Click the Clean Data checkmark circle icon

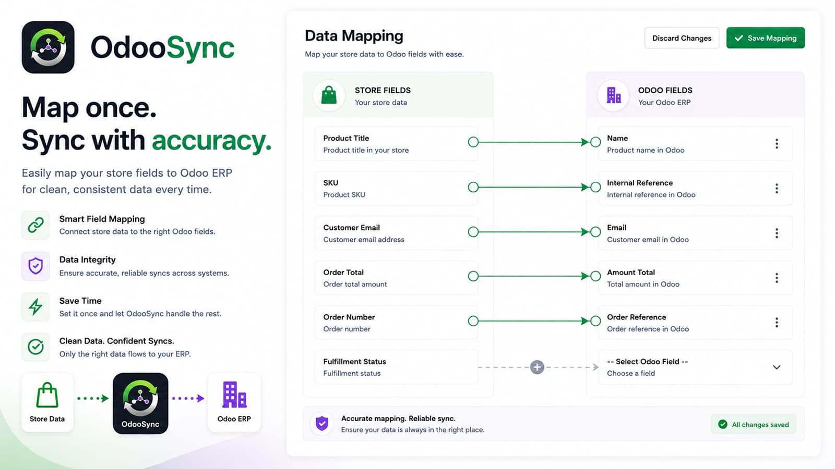point(35,347)
